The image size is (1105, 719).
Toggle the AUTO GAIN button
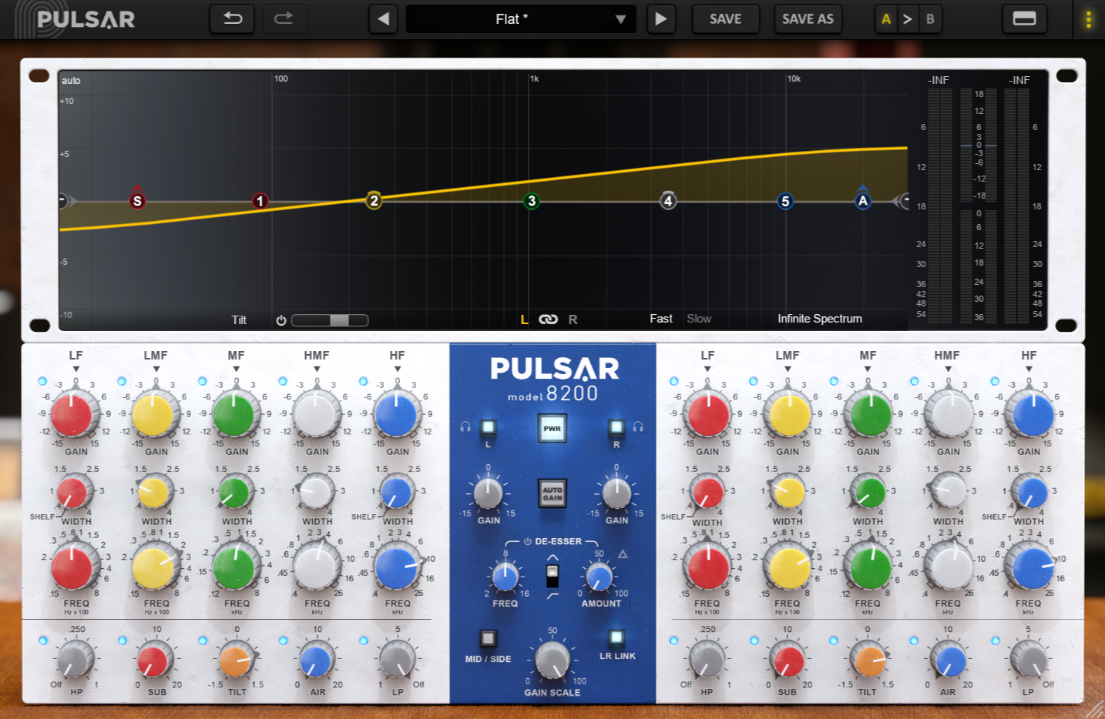[x=552, y=493]
